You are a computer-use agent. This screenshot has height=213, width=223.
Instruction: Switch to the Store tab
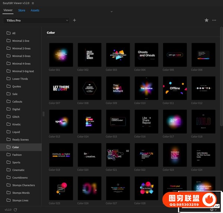pyautogui.click(x=22, y=10)
